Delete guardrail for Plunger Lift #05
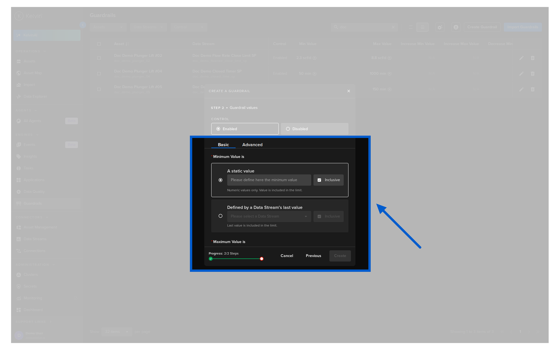 533,89
